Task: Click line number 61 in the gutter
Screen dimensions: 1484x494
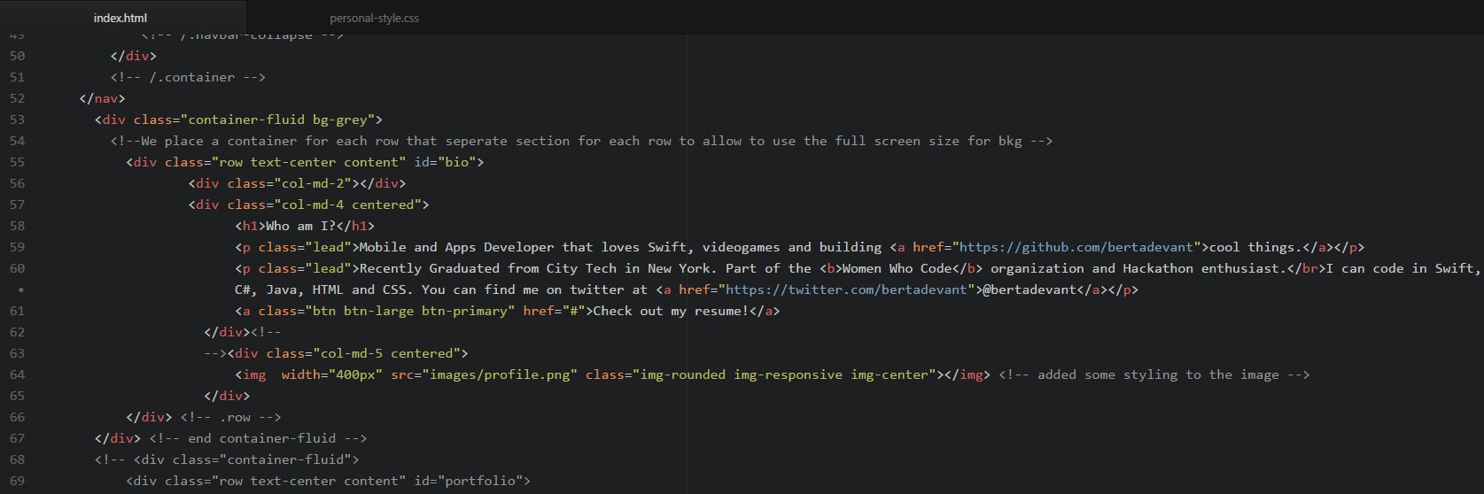Action: tap(17, 311)
